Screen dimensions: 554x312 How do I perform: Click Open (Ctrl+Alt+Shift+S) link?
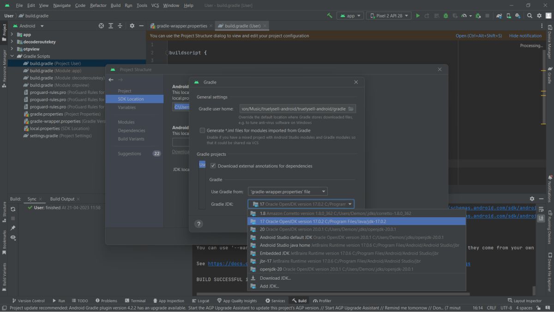click(479, 36)
